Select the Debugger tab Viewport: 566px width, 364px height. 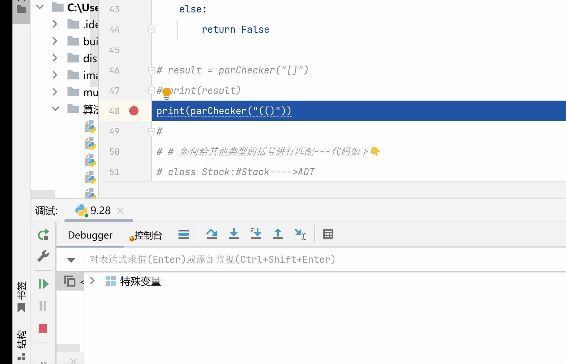90,235
